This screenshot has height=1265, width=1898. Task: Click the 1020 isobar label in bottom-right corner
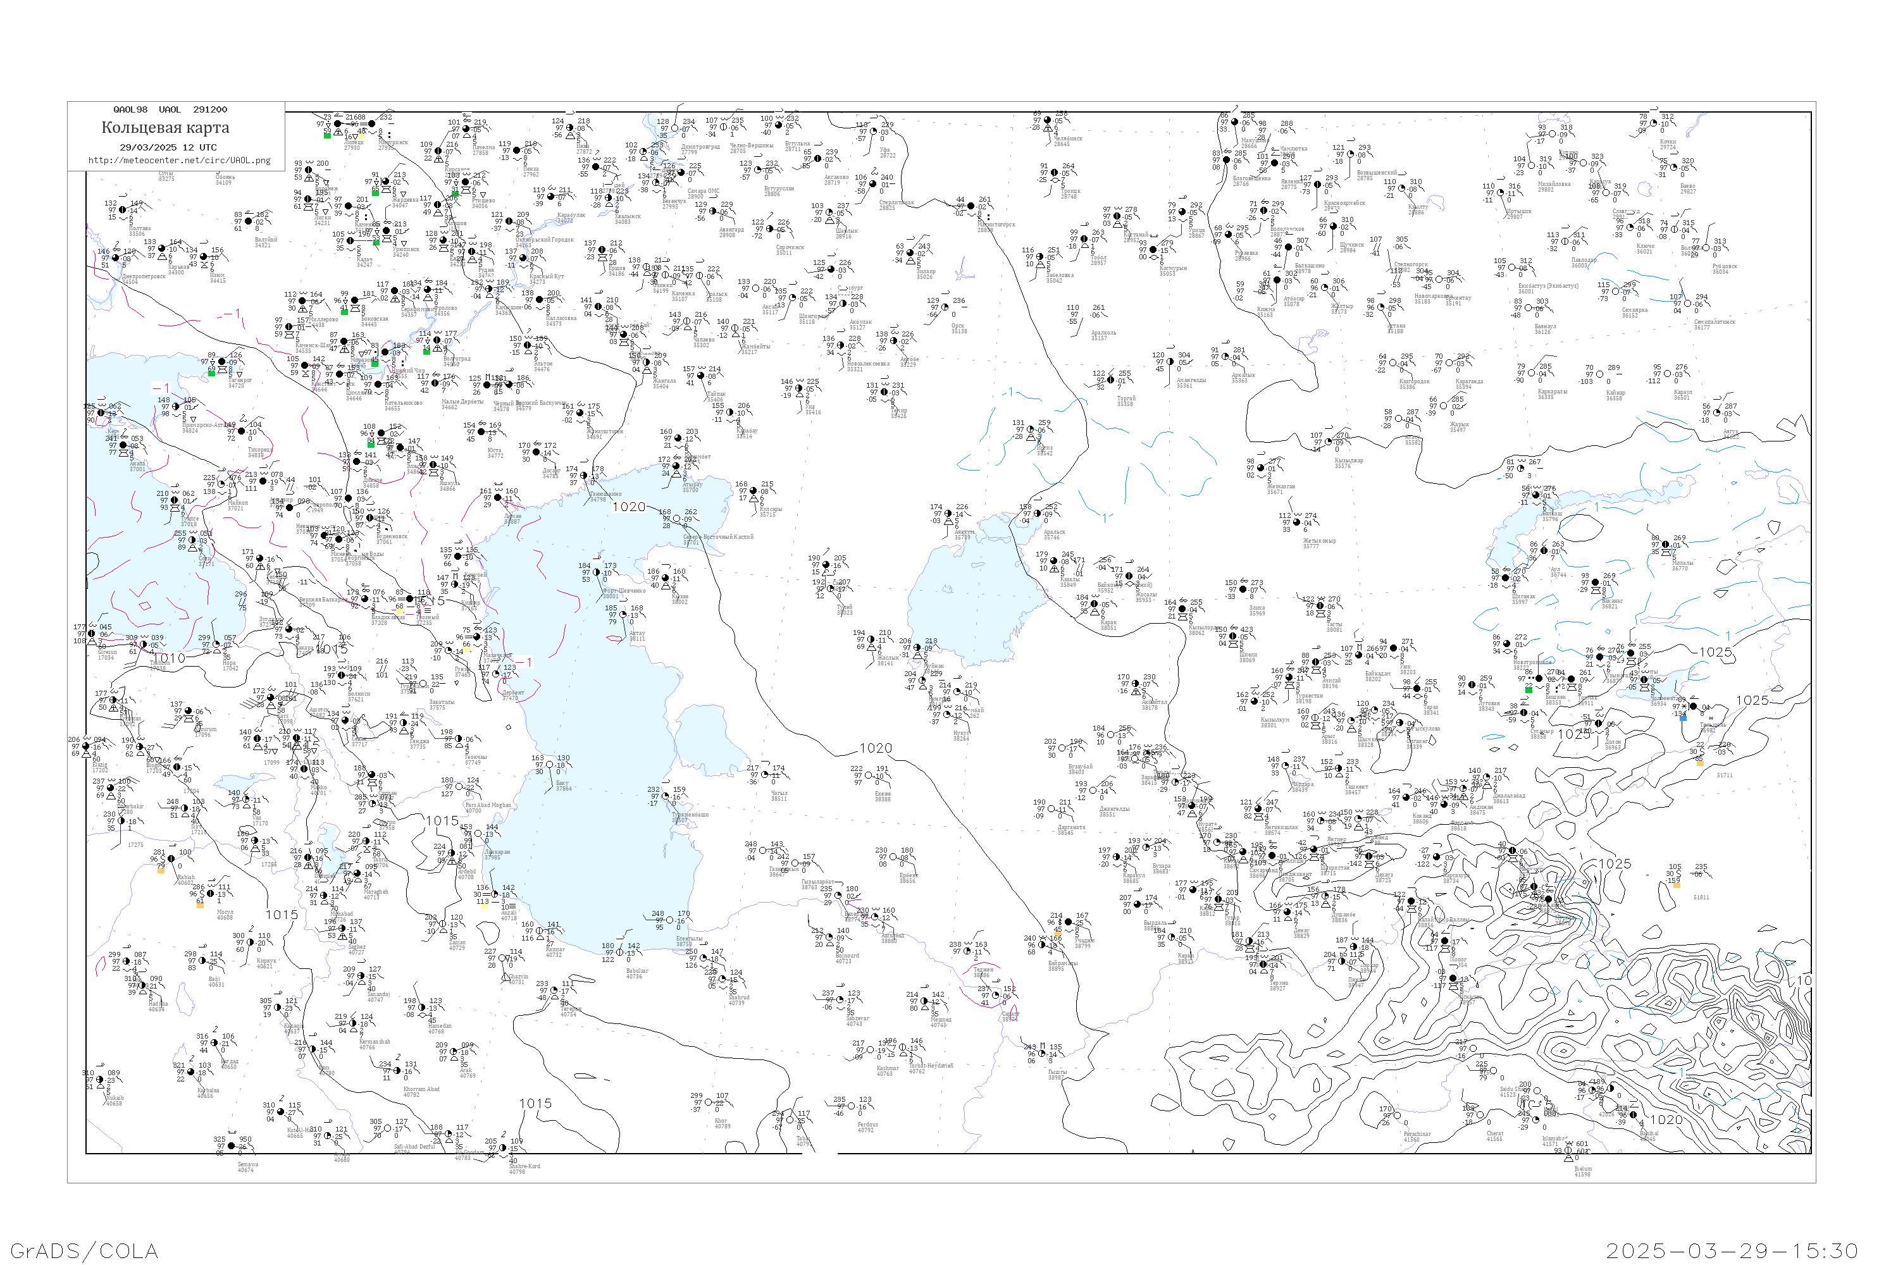[1666, 1119]
